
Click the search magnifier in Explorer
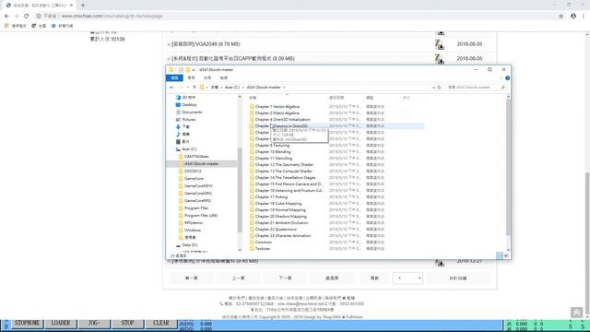click(x=502, y=88)
